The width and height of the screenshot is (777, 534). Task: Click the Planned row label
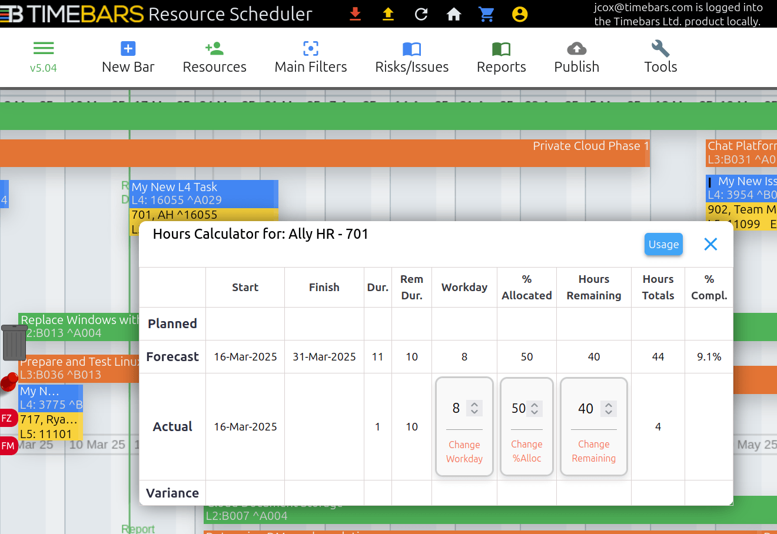(172, 323)
